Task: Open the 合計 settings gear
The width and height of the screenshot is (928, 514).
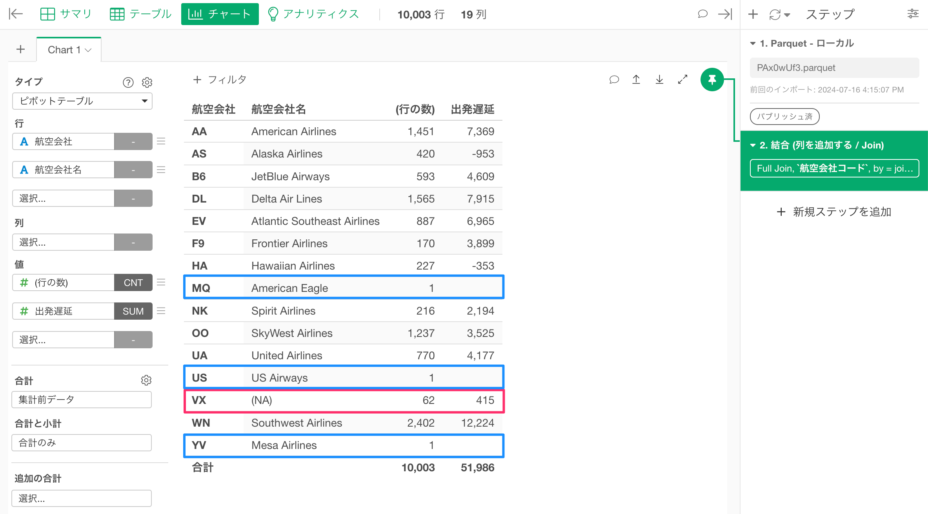Action: click(x=146, y=380)
